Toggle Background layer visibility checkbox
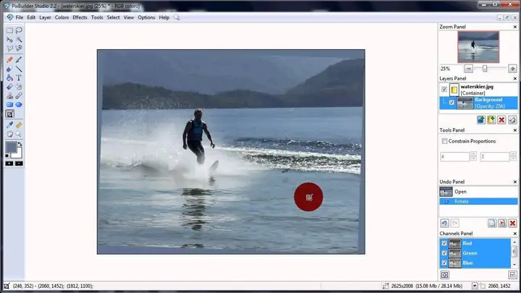521x293 pixels. tap(452, 102)
